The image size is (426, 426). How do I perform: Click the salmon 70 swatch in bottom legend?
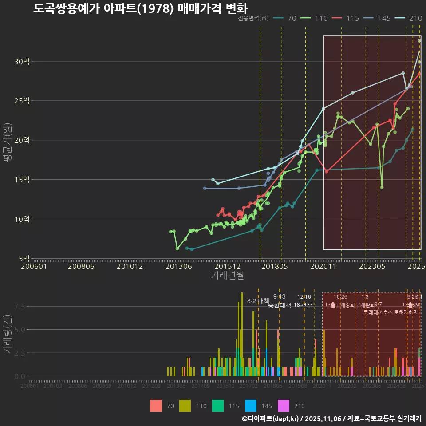click(x=156, y=406)
